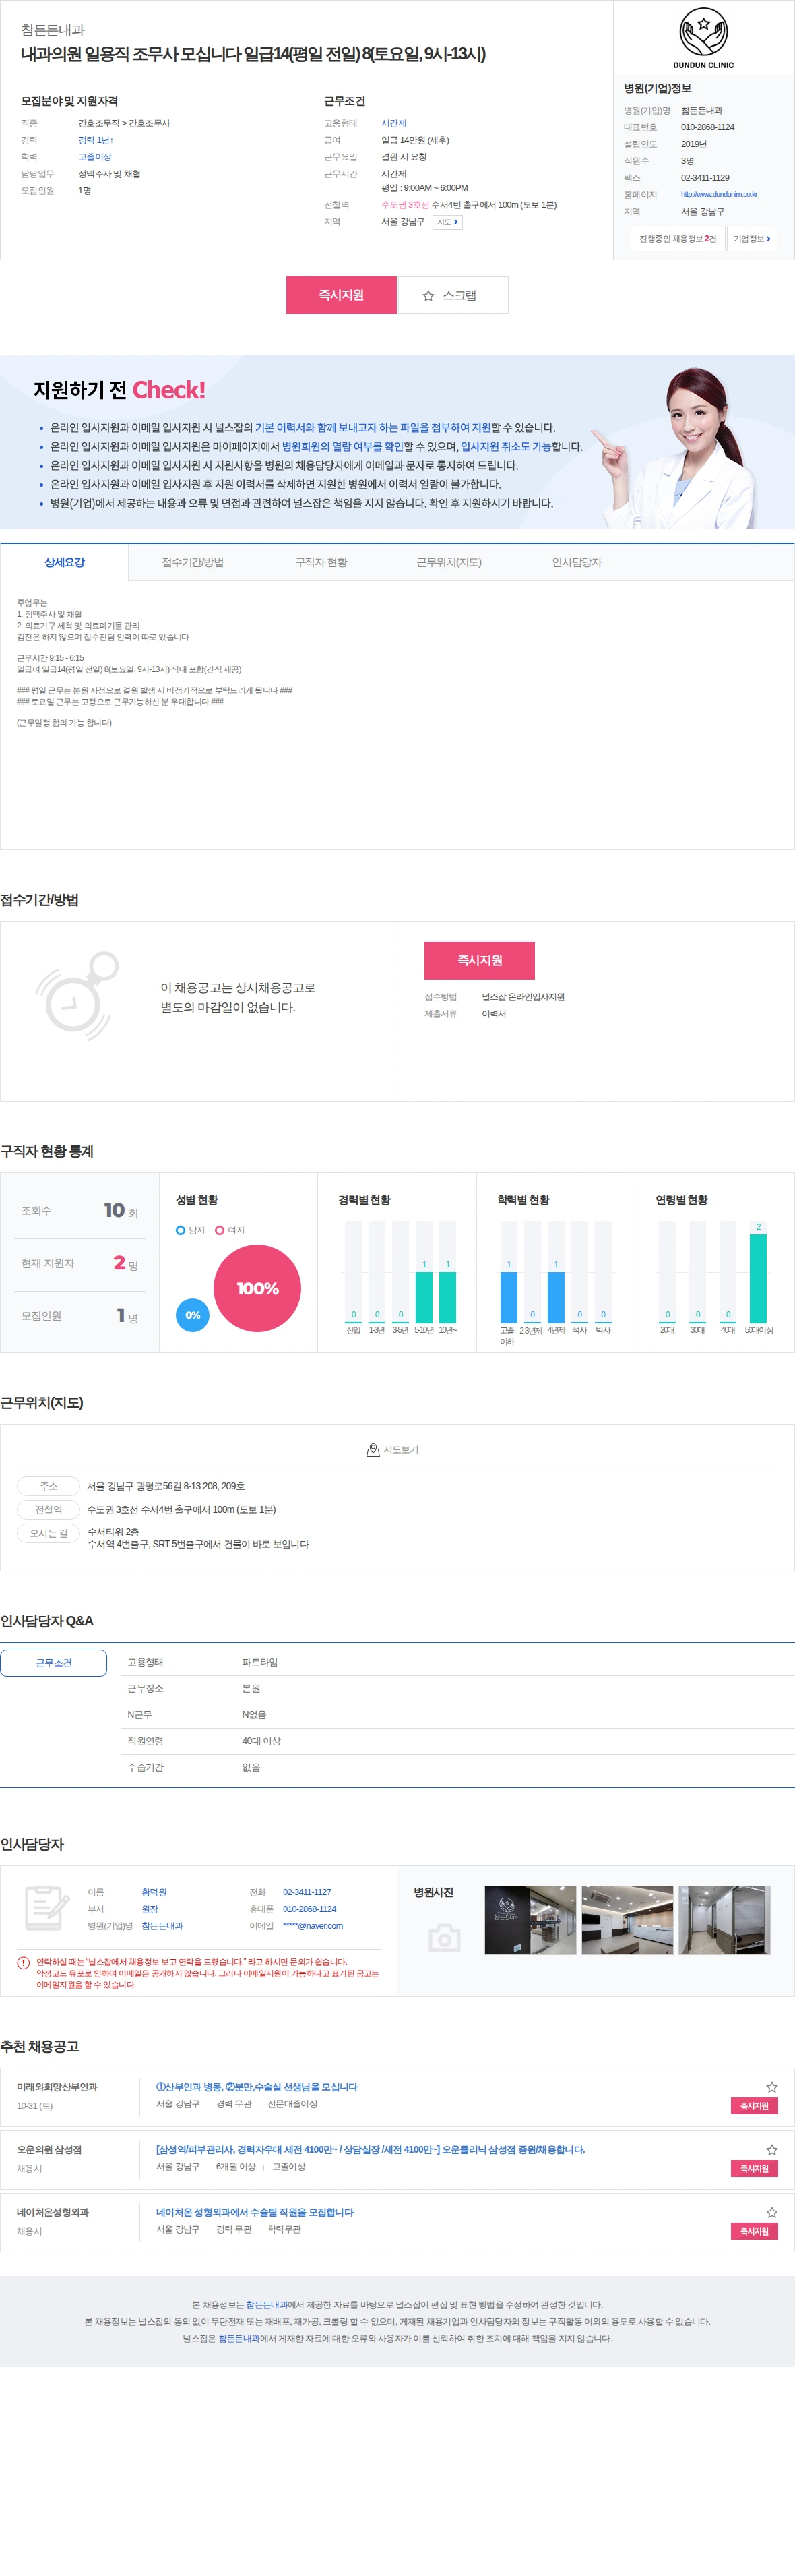Click the 50대이상 age bar in chart
The image size is (795, 2576).
coord(758,1278)
